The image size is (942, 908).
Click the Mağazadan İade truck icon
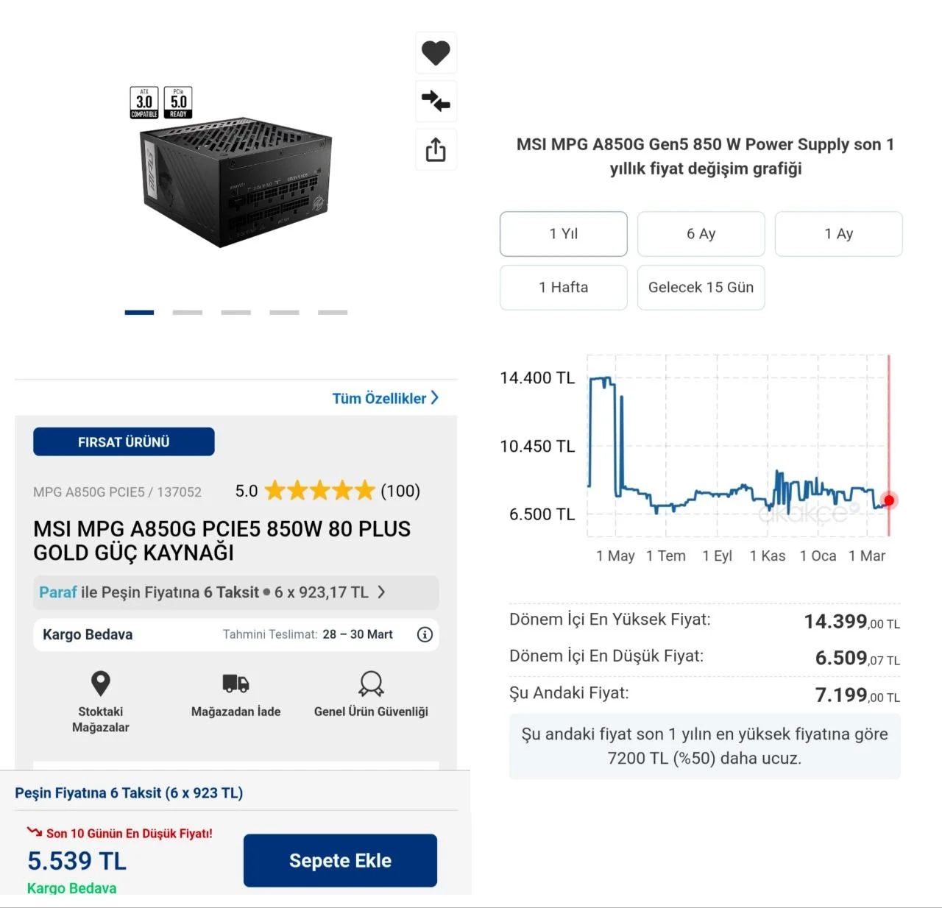click(x=235, y=684)
